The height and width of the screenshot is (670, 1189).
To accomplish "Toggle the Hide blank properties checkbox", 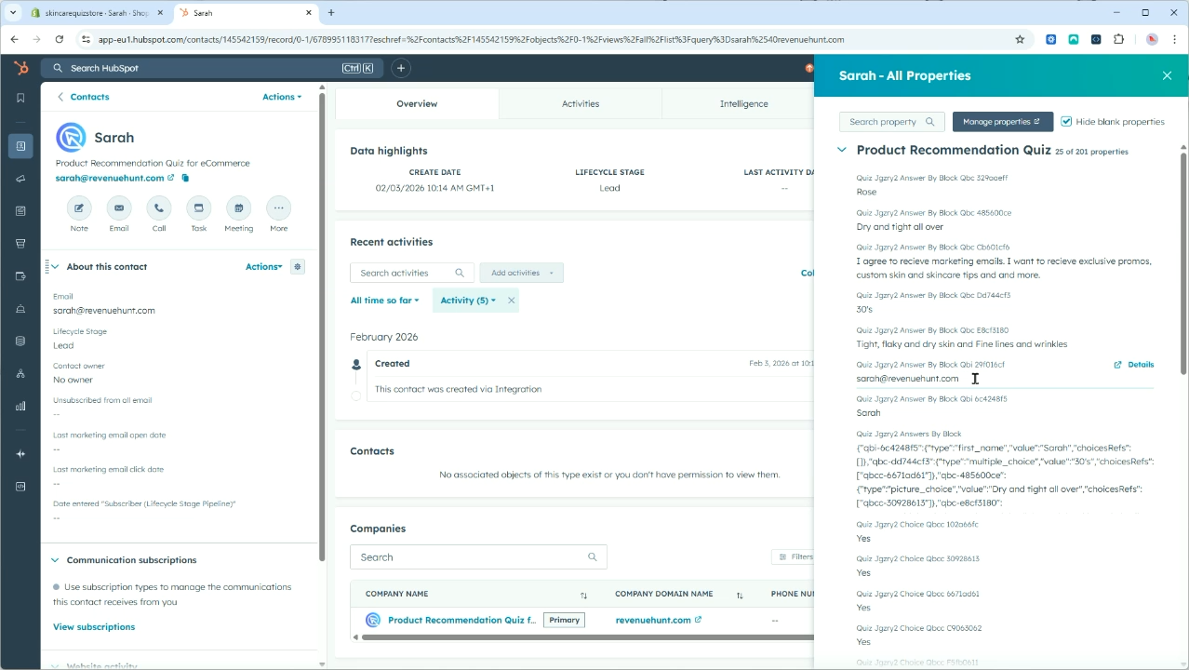I will [x=1065, y=121].
